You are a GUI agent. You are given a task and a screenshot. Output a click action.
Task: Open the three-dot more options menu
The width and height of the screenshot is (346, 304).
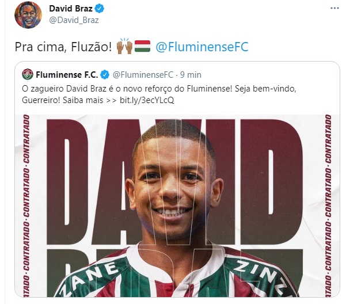334,9
